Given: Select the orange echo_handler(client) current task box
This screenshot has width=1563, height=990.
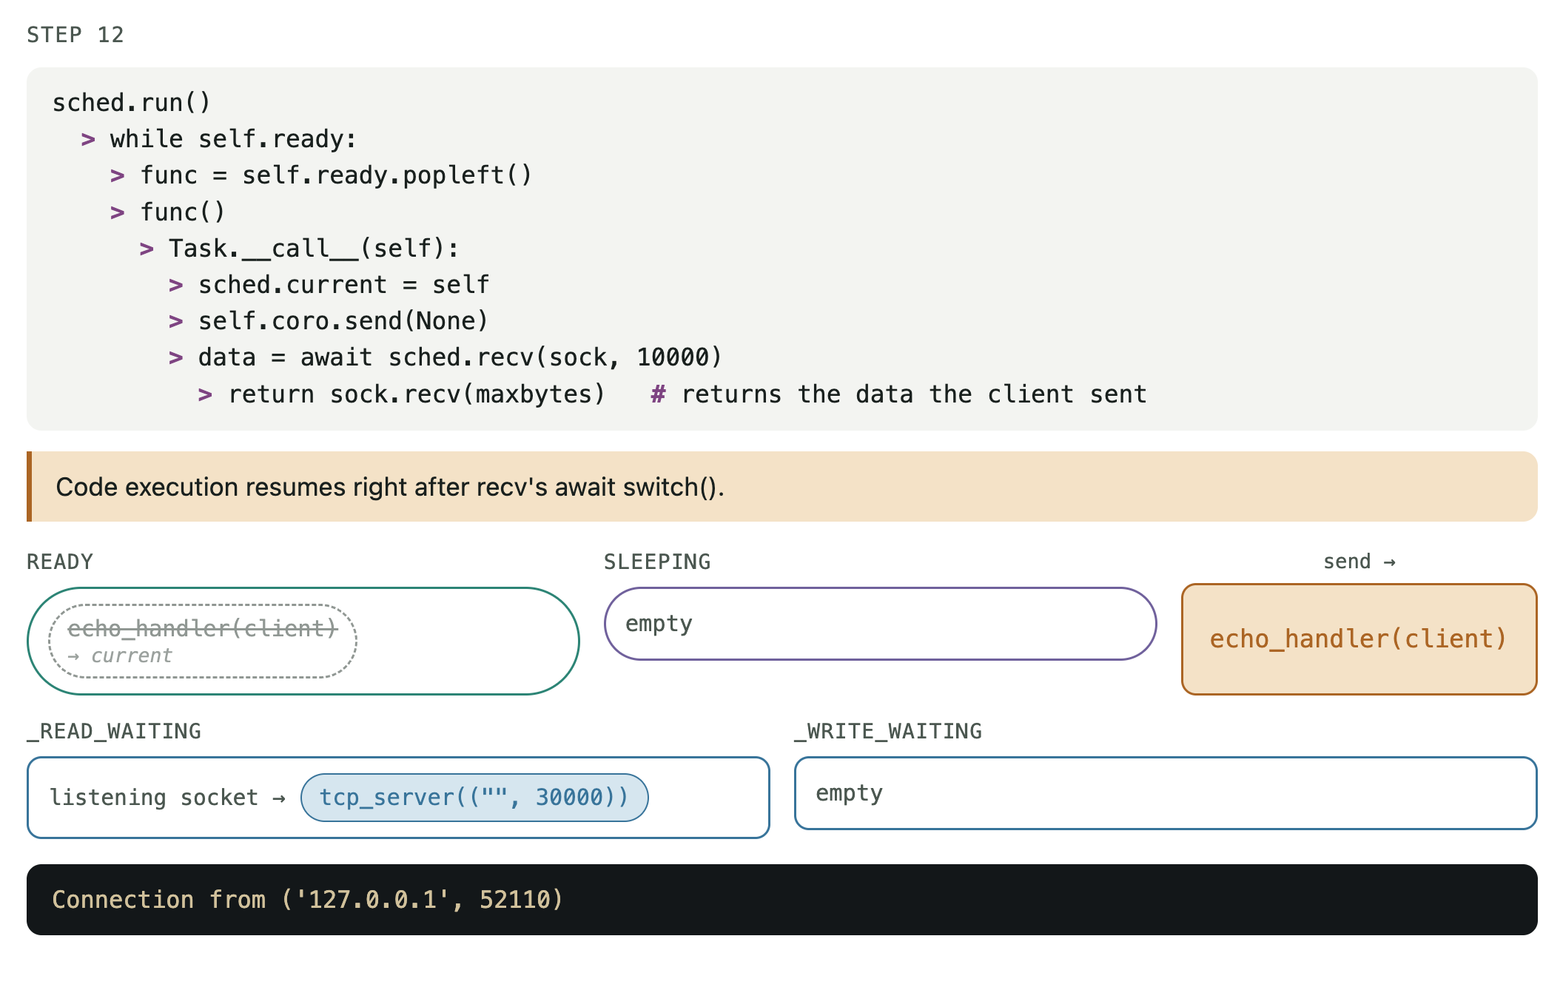Looking at the screenshot, I should point(1359,639).
